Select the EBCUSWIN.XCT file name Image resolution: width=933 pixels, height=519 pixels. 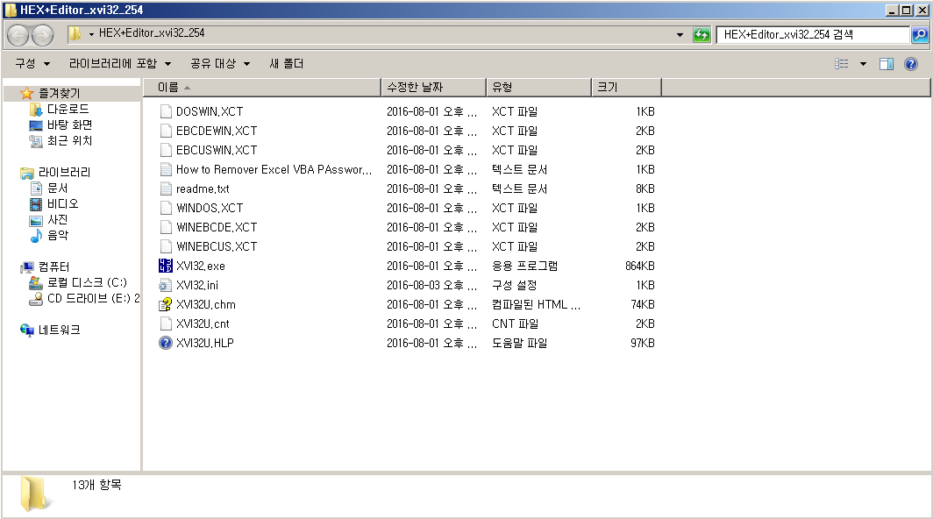point(217,150)
